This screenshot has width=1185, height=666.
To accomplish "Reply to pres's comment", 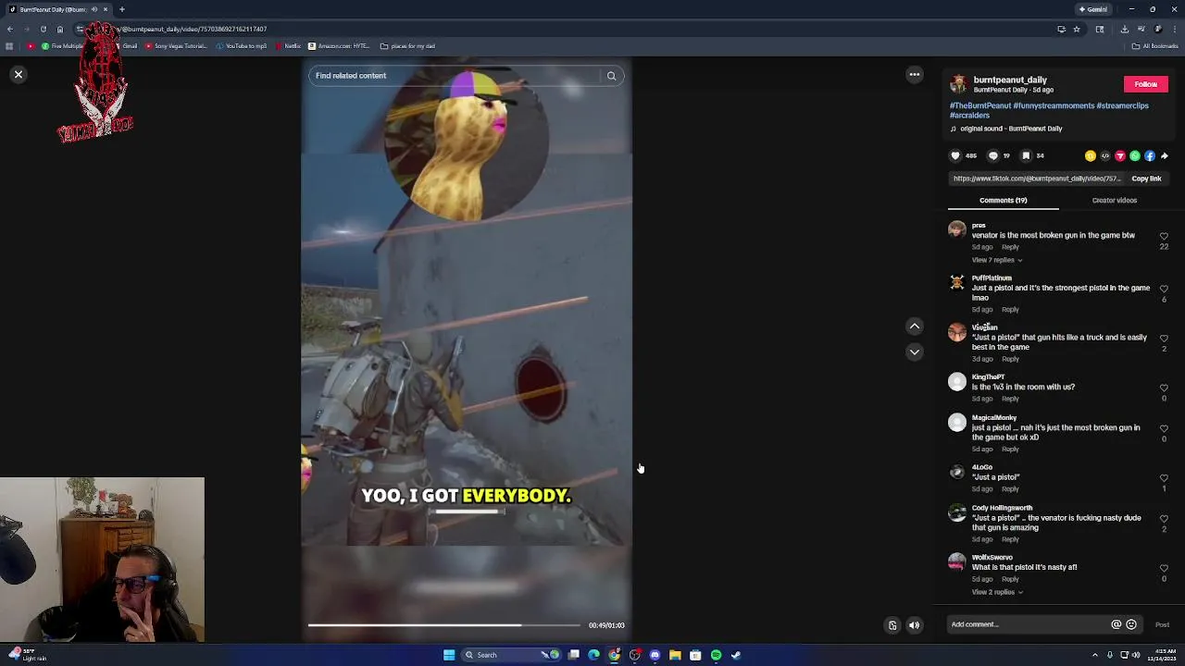I will click(x=1010, y=247).
